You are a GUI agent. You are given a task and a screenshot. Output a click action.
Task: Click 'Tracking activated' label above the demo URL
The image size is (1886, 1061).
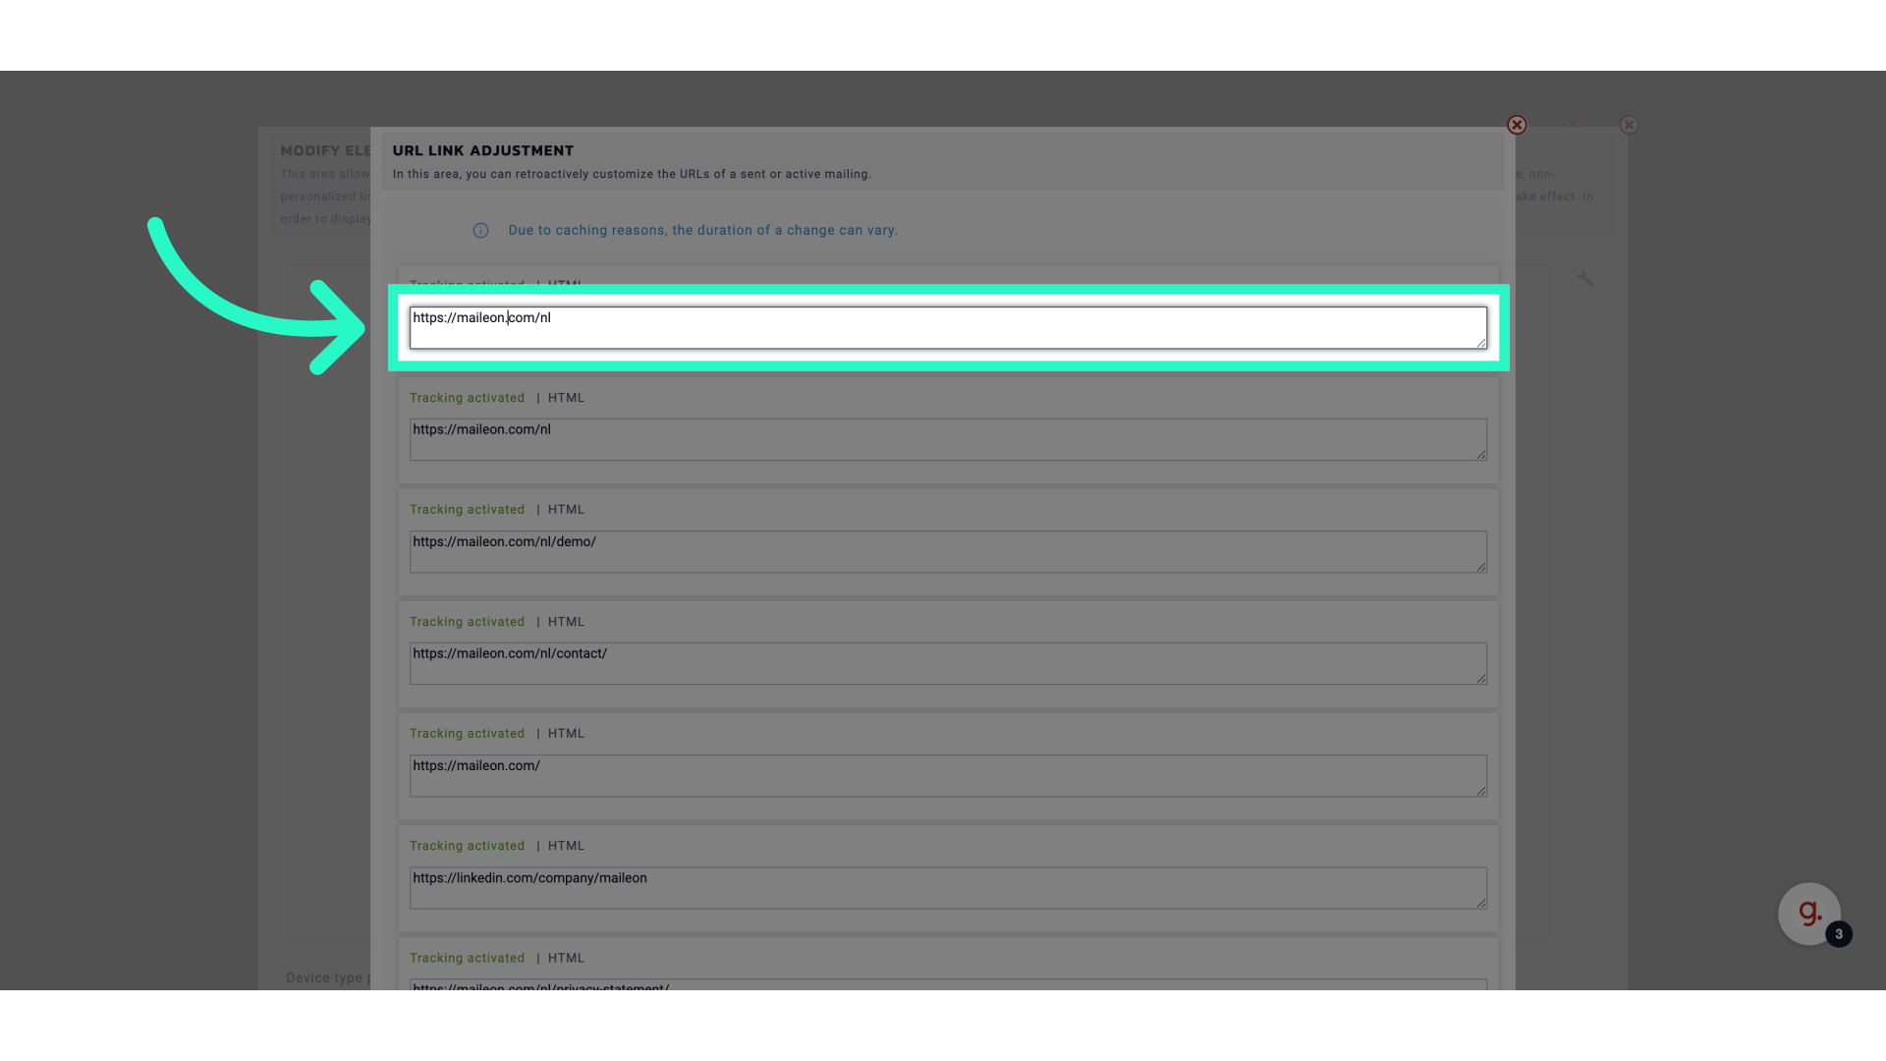pos(467,510)
